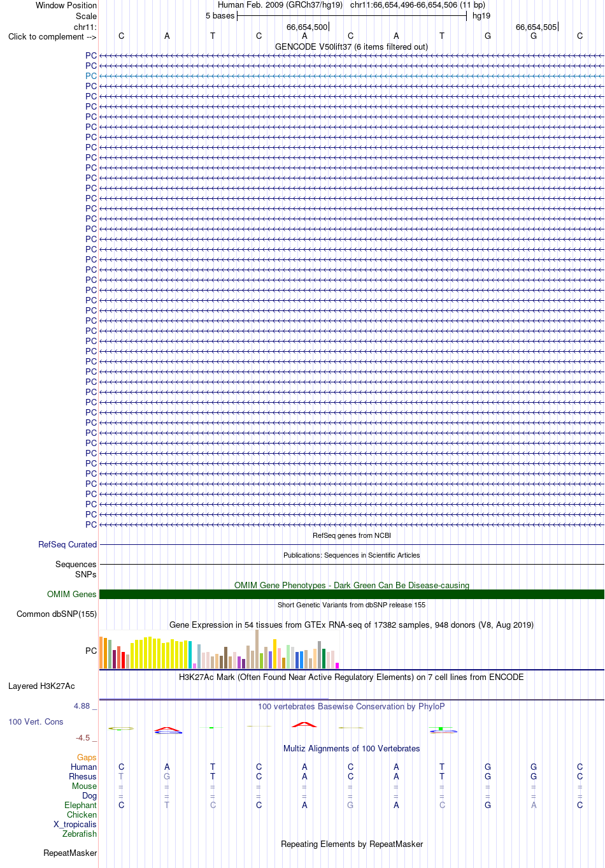Click the SNPs track label
Viewport: 605px width, 868px height.
click(x=86, y=574)
